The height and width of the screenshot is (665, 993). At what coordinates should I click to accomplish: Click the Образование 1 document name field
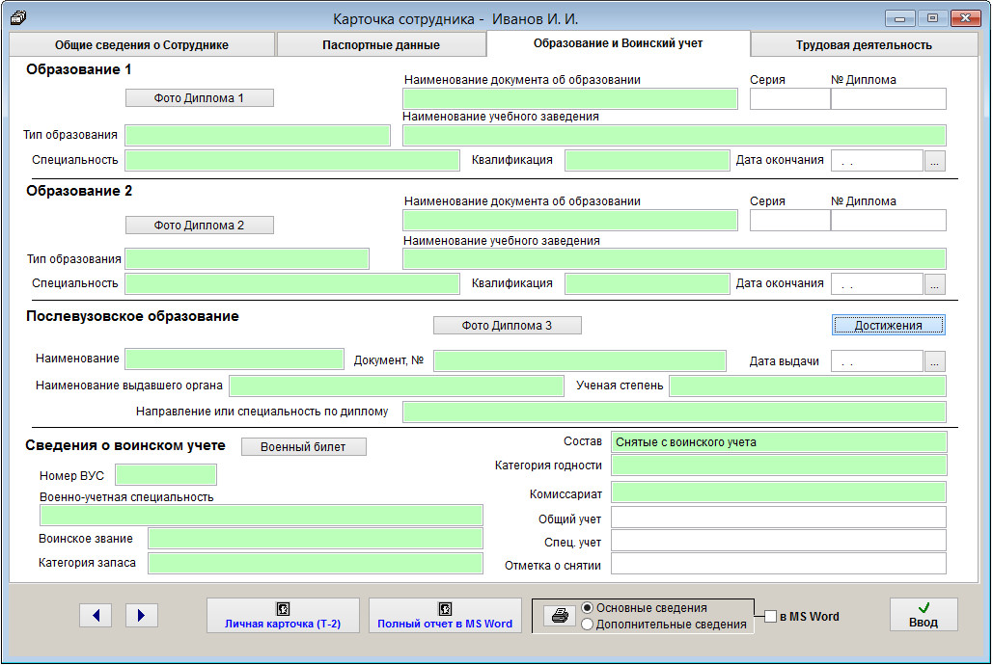(570, 98)
